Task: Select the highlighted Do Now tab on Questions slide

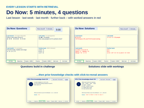Action: click(x=11, y=61)
